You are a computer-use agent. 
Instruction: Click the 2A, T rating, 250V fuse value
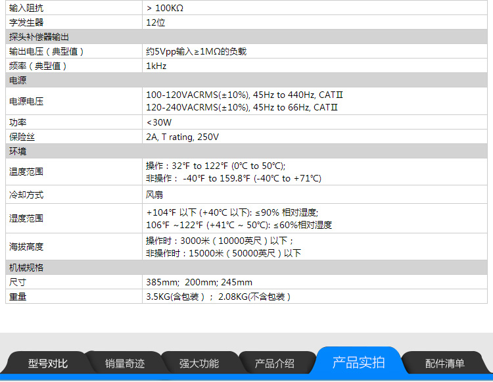[x=182, y=137]
